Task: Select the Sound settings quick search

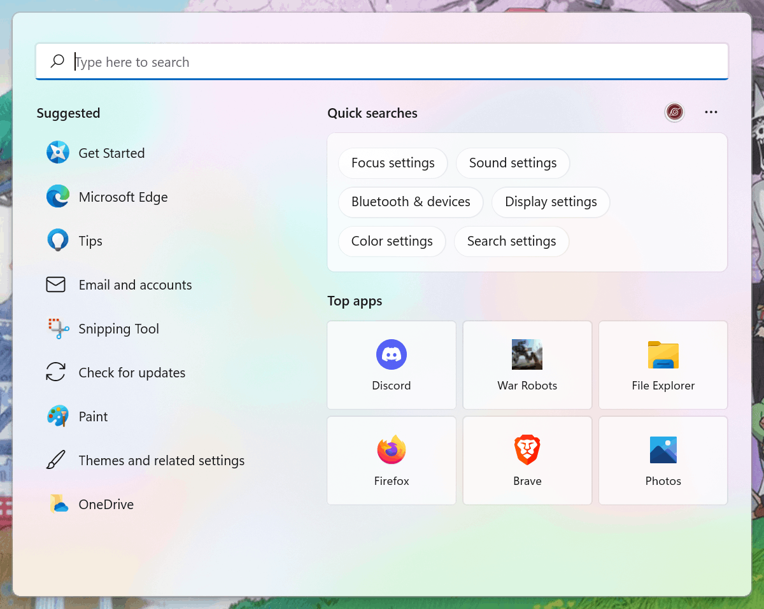Action: [x=513, y=163]
